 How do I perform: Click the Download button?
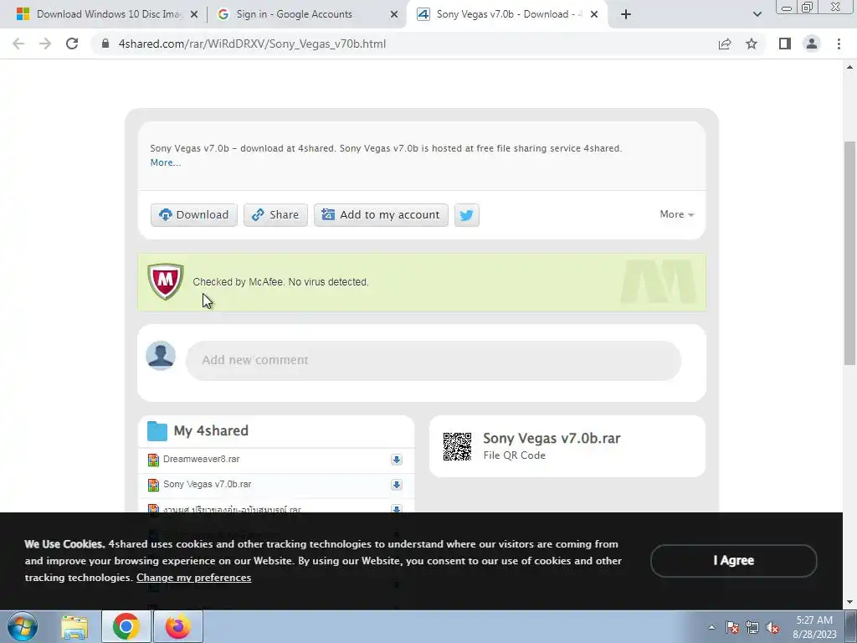(194, 215)
